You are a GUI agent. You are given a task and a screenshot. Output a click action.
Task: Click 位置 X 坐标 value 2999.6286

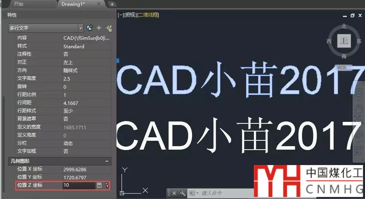(75, 170)
